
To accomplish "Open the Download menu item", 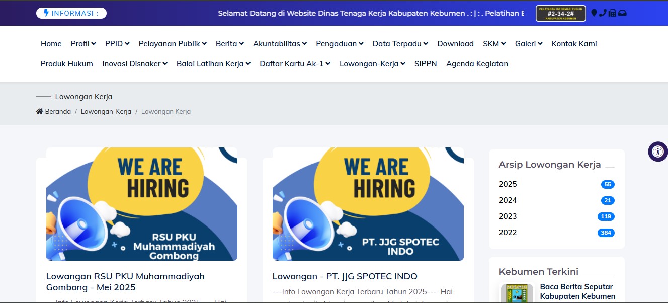I will point(455,44).
